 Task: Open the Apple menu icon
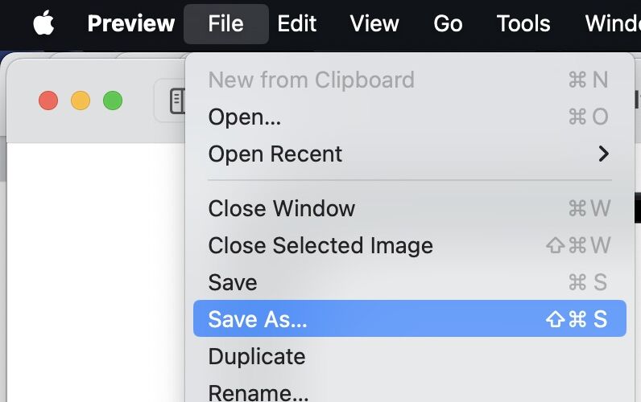[43, 23]
